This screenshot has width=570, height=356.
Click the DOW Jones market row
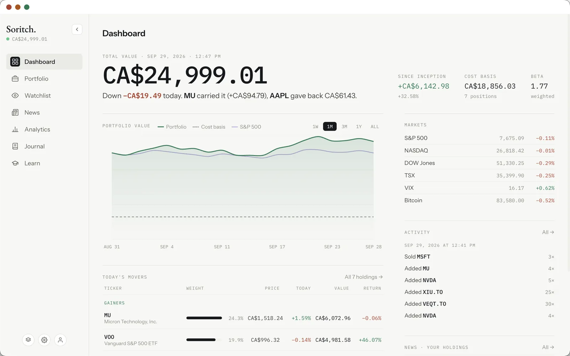coord(479,163)
